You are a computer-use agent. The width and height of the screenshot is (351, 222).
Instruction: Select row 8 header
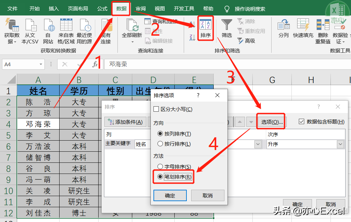click(x=8, y=169)
